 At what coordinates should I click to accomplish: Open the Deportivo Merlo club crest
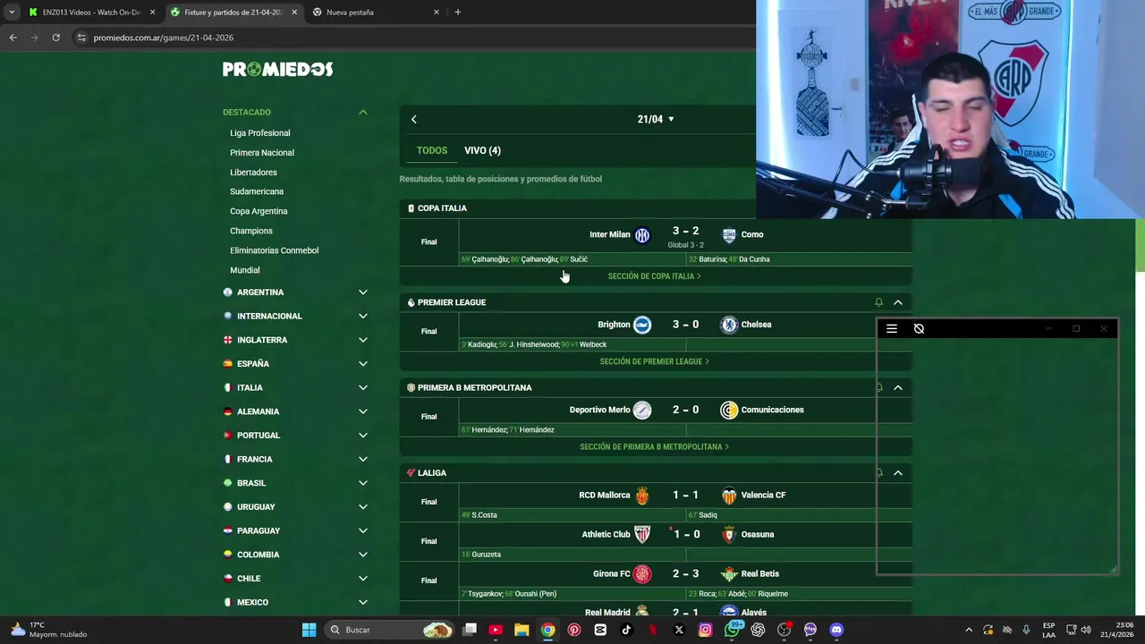coord(642,410)
